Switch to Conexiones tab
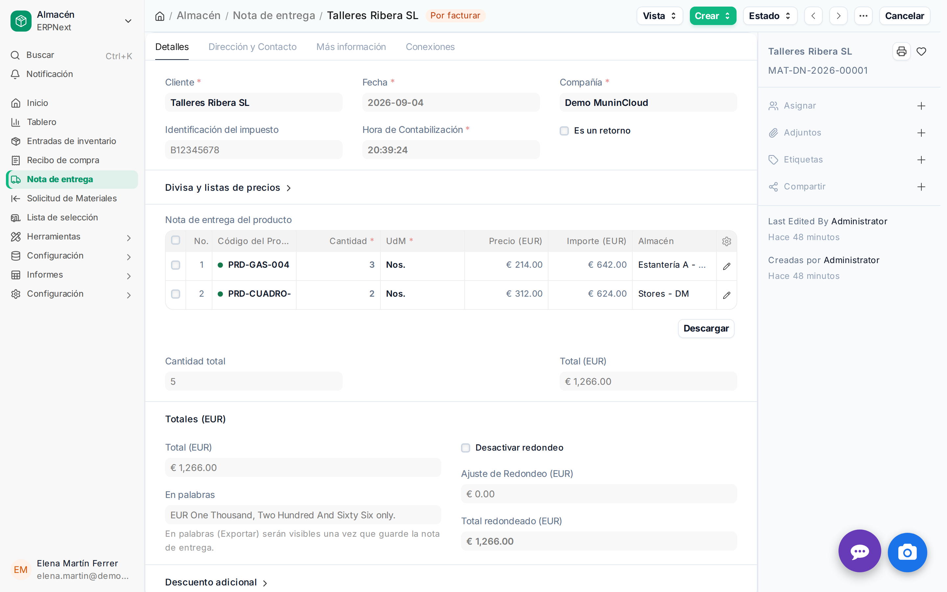Viewport: 947px width, 592px height. click(x=430, y=47)
